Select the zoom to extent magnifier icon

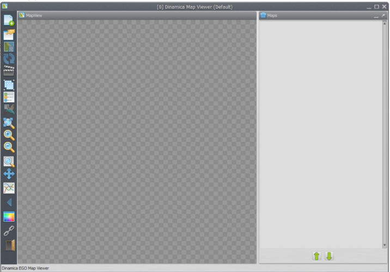coord(9,122)
